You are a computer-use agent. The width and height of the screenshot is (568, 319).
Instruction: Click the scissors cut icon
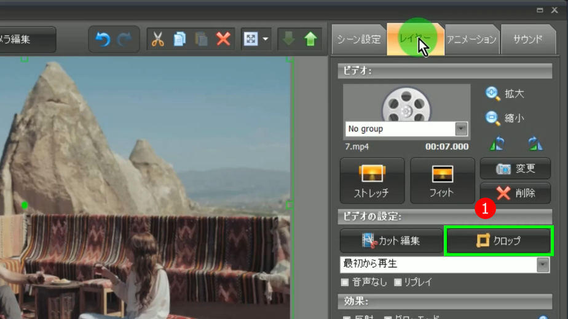(158, 39)
